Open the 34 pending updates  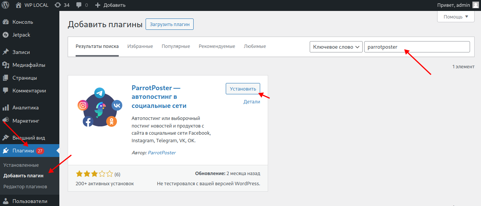(x=62, y=5)
